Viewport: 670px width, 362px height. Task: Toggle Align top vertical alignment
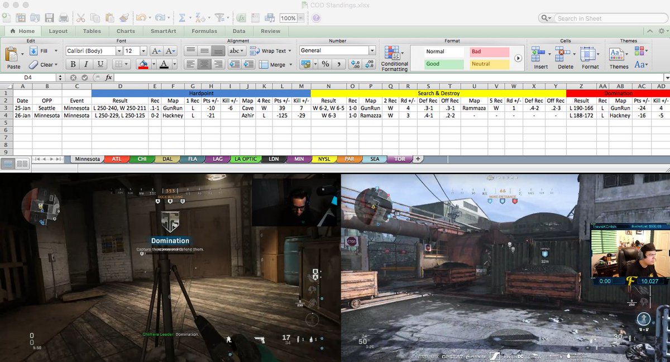click(x=191, y=51)
